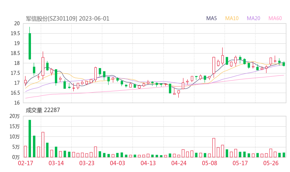The width and height of the screenshot is (290, 172).
Task: Click the 20万 volume axis value
Action: 14,116
